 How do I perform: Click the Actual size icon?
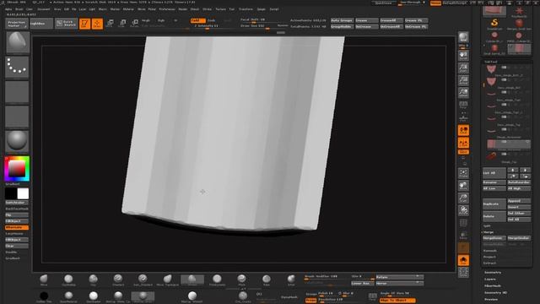[463, 80]
